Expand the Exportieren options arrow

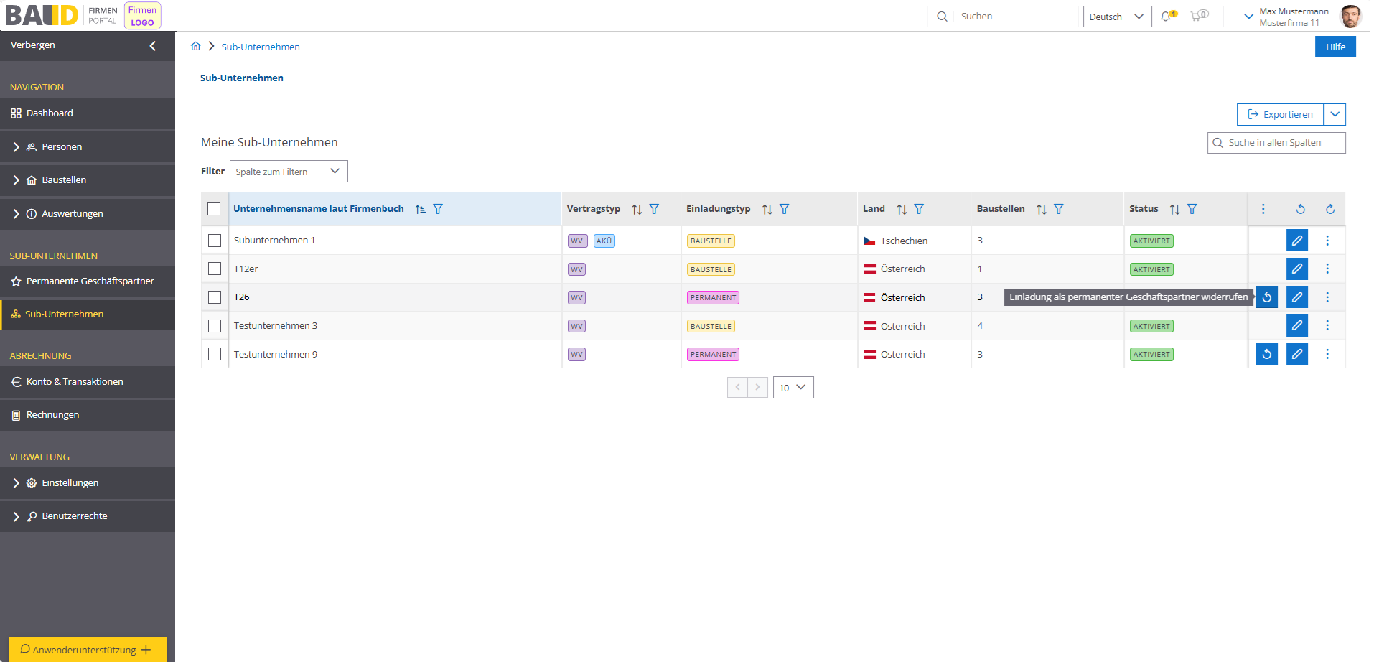coord(1335,114)
